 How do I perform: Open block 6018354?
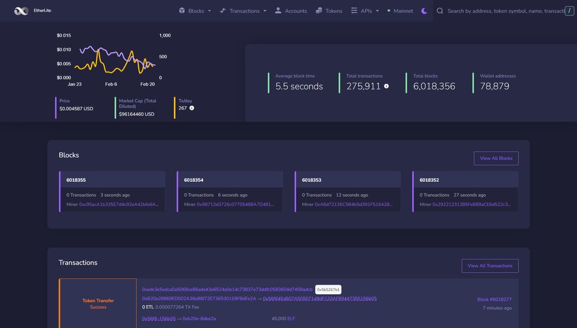194,180
